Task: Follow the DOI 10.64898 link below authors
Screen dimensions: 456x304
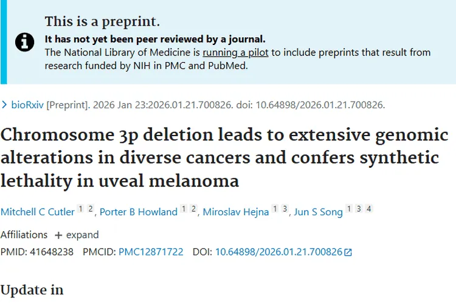Action: (279, 252)
